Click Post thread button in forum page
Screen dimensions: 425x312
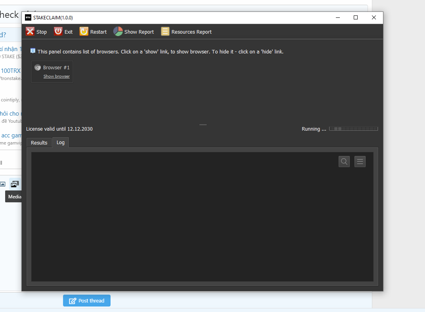(x=87, y=301)
